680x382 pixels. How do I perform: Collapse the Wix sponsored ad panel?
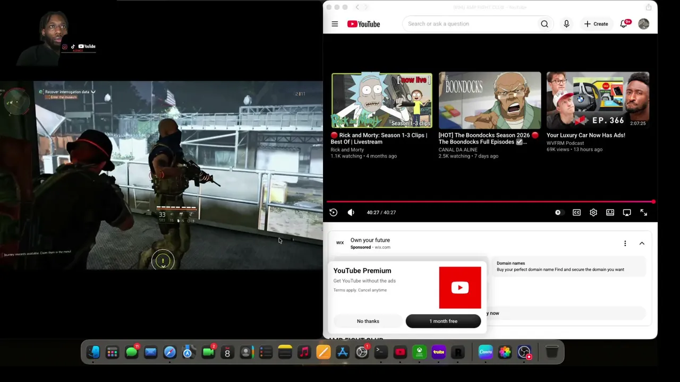[642, 244]
